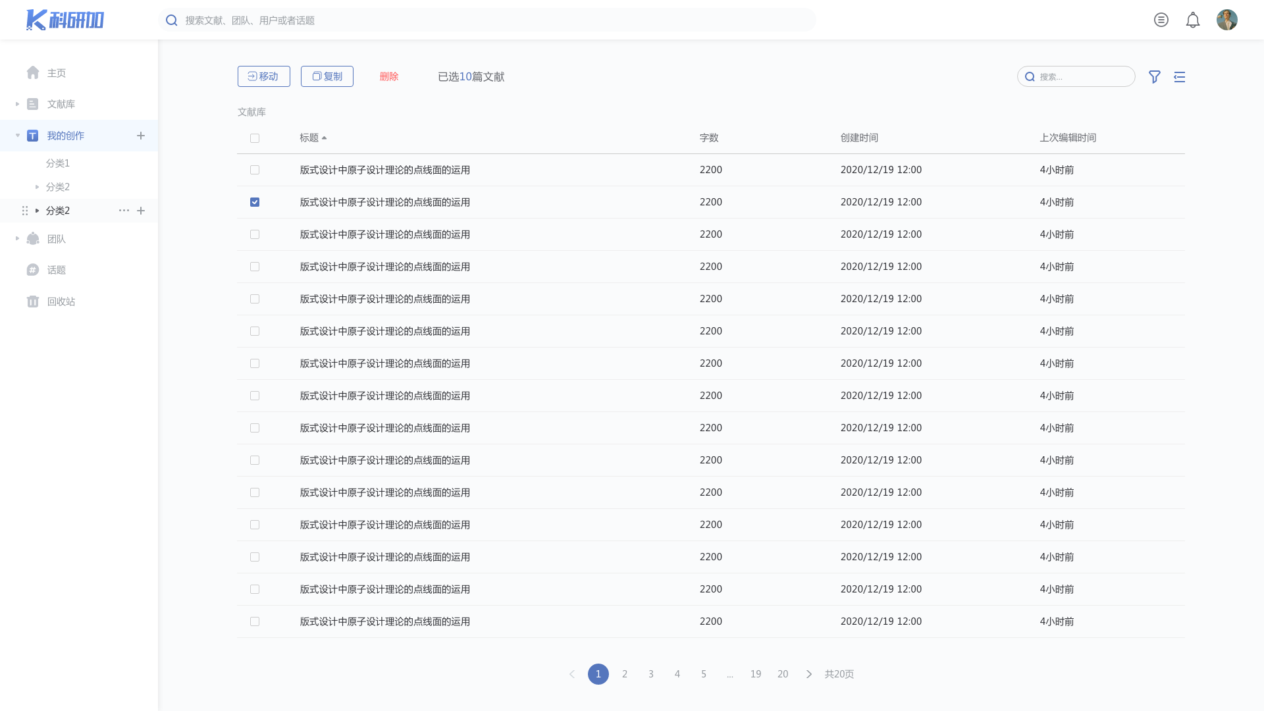Click the 上次编辑时间 column header
The image size is (1264, 711).
coord(1068,138)
